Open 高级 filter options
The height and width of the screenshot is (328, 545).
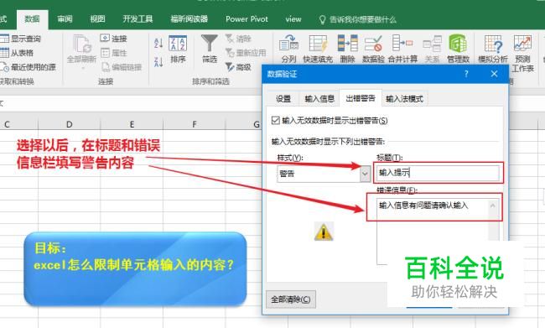tap(238, 67)
